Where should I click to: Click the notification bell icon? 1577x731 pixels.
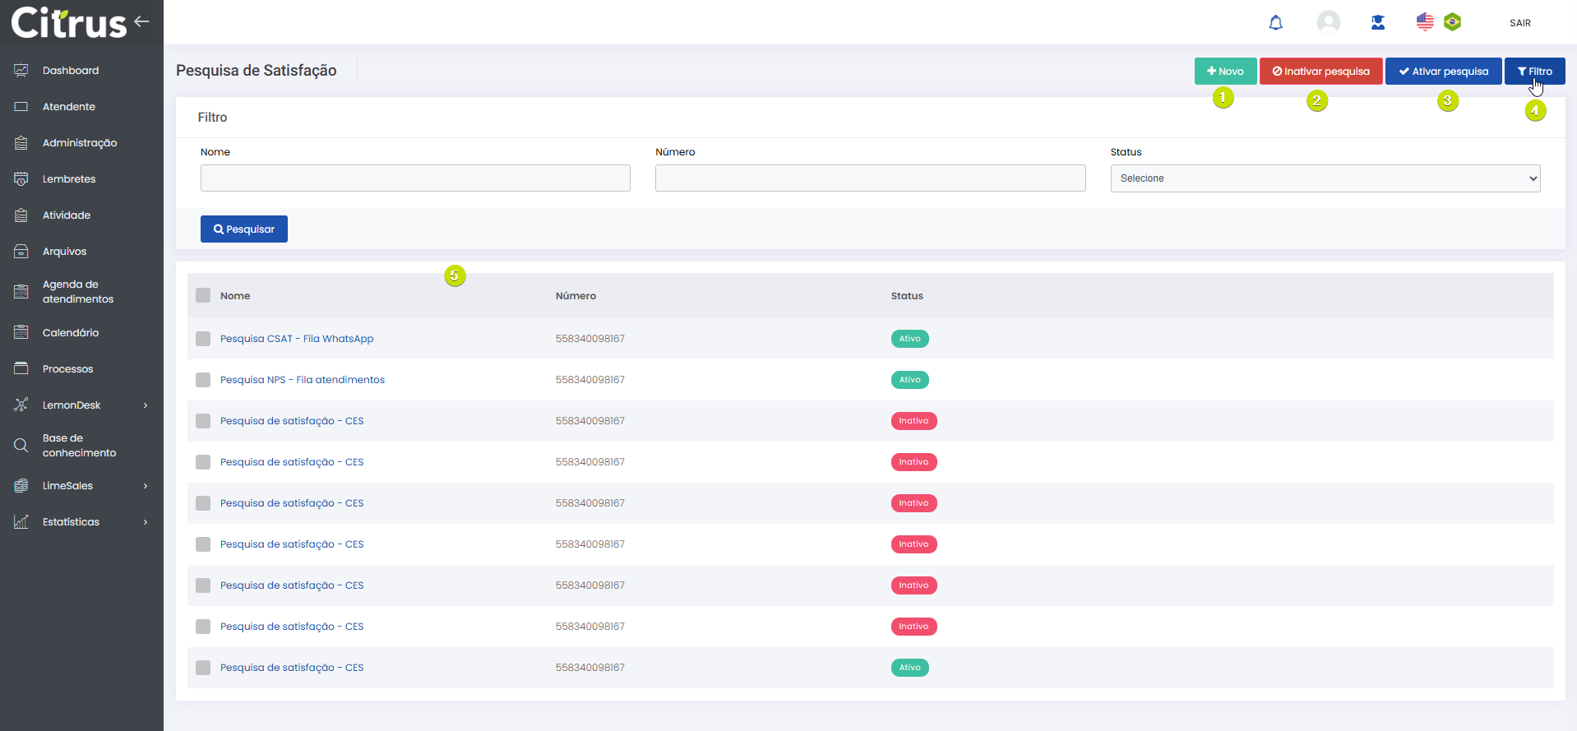(x=1275, y=23)
